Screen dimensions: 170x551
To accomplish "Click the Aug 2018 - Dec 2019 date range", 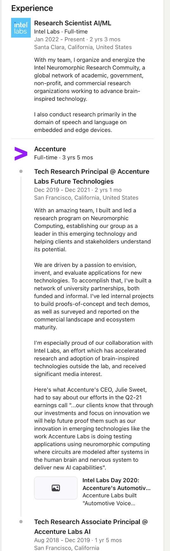I will [x=78, y=540].
